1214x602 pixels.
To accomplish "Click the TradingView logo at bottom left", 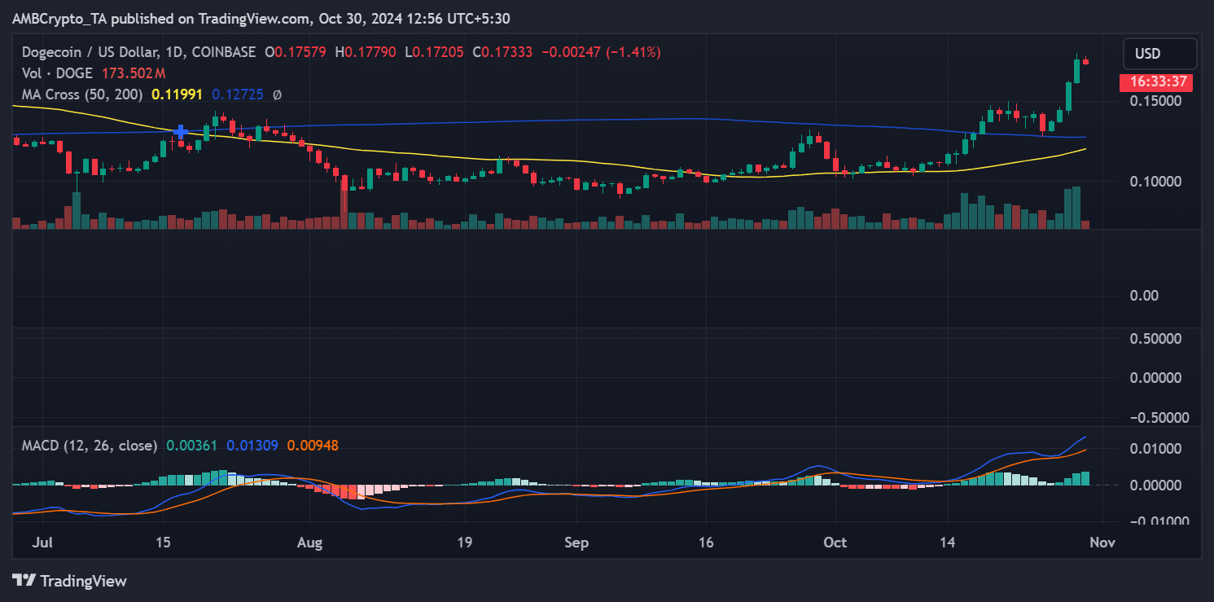I will [70, 581].
